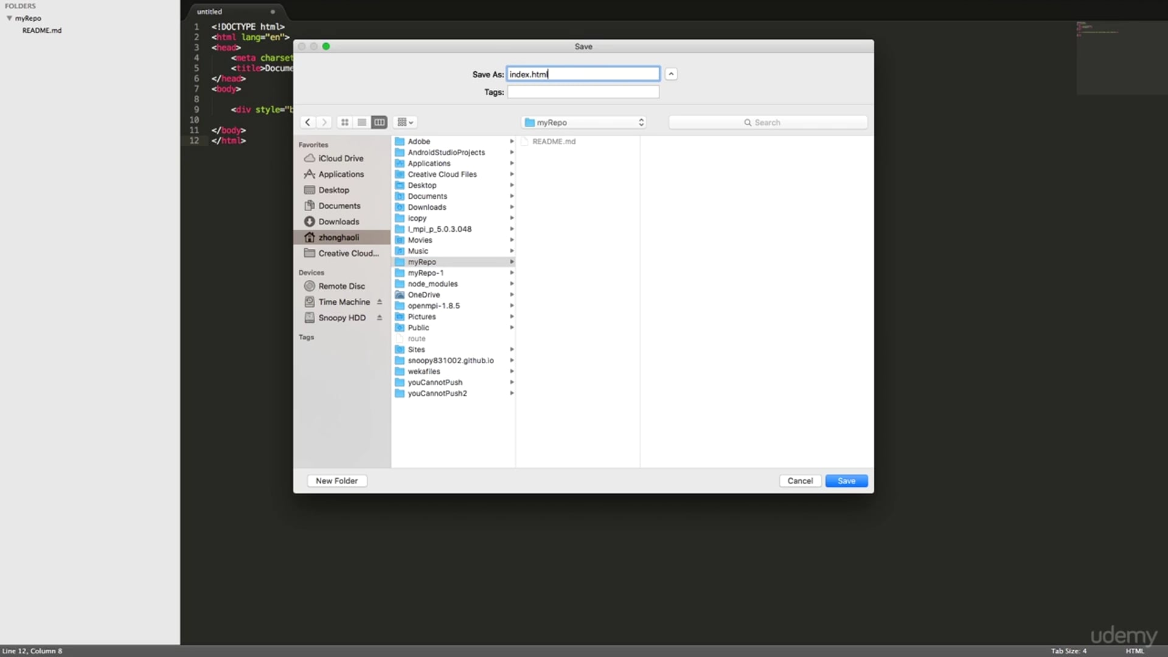Click the forward navigation arrow
This screenshot has height=657, width=1168.
(324, 122)
